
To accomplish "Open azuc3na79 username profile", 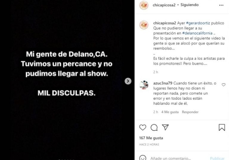I will [163, 83].
